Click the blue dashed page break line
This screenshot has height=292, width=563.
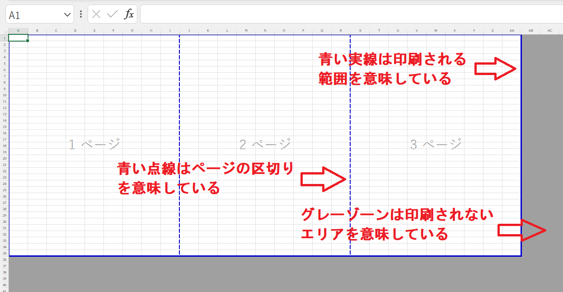pos(179,113)
